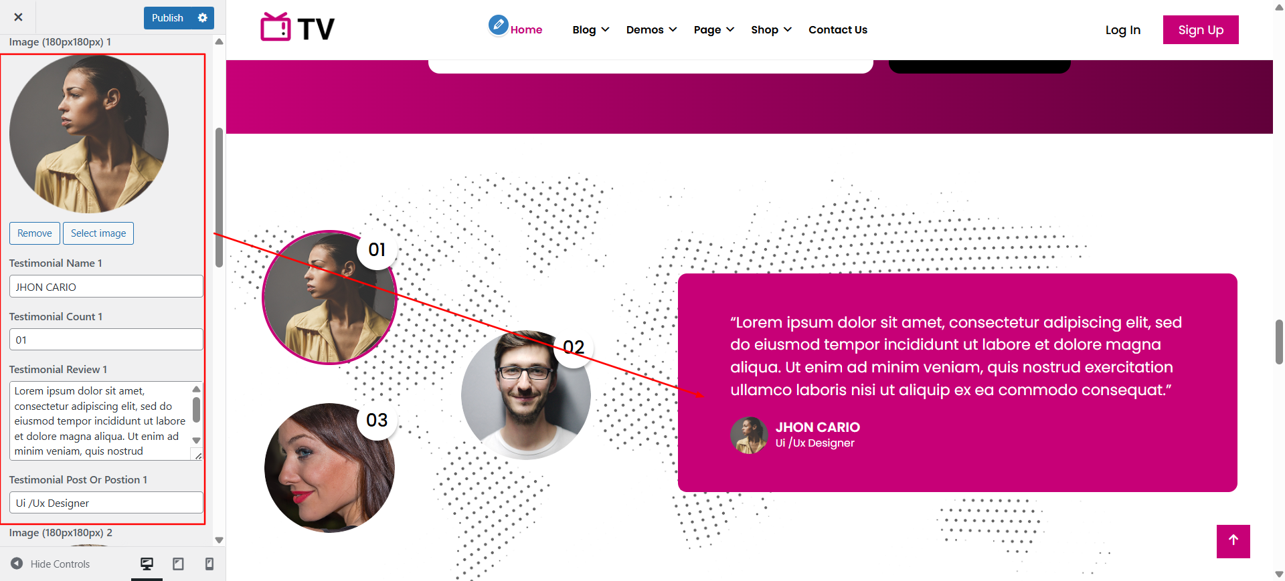Switch to desktop preview device icon

point(147,564)
